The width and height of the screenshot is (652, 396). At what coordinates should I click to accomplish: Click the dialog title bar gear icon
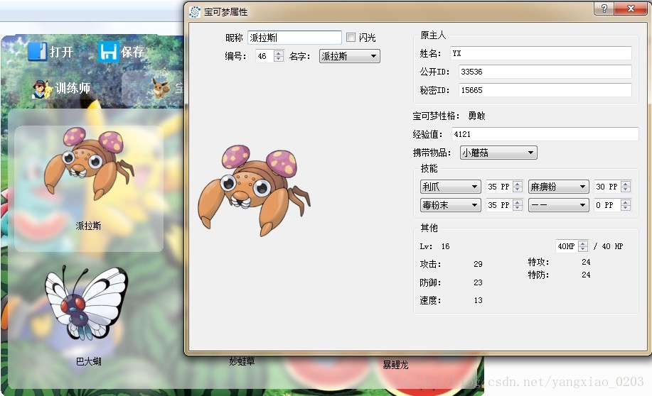point(195,11)
